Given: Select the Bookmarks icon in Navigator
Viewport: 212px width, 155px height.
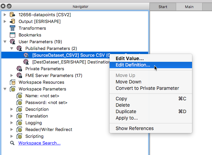Looking at the screenshot, I should (x=13, y=35).
